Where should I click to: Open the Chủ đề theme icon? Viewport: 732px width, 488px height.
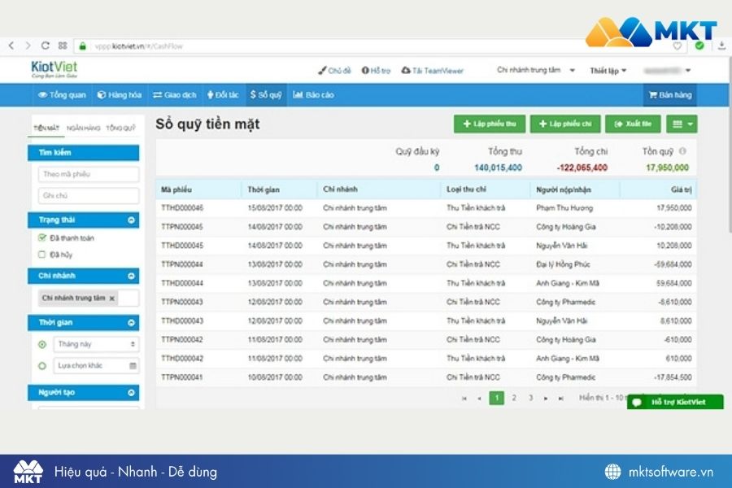(323, 71)
